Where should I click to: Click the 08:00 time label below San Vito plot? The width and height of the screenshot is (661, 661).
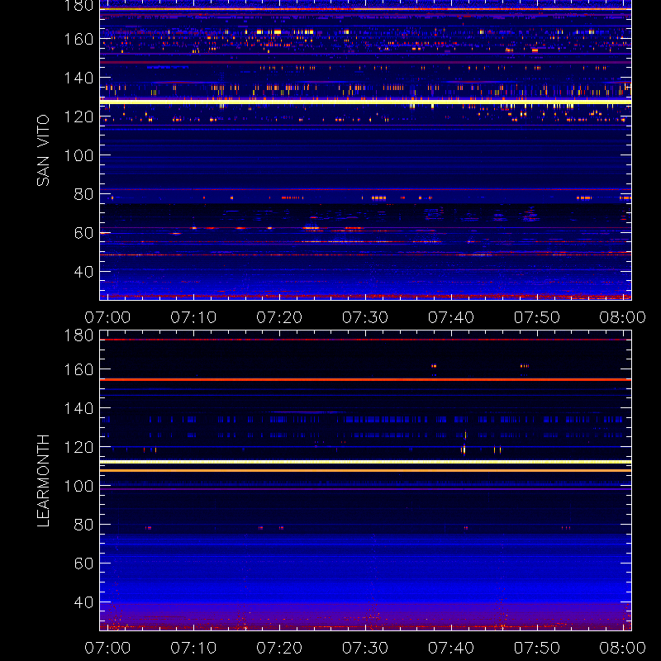click(623, 317)
